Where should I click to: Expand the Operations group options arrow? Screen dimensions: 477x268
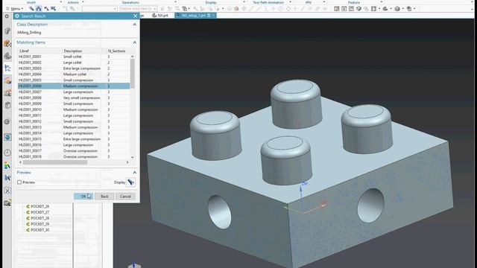pos(176,2)
